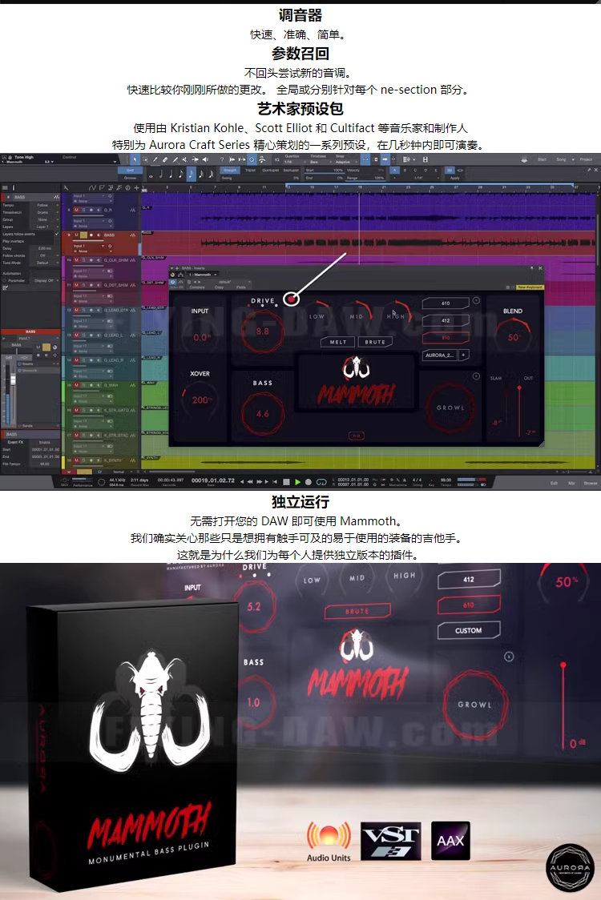This screenshot has height=900, width=601.
Task: Click the power bypass icon in plugin header
Action: pos(172,282)
